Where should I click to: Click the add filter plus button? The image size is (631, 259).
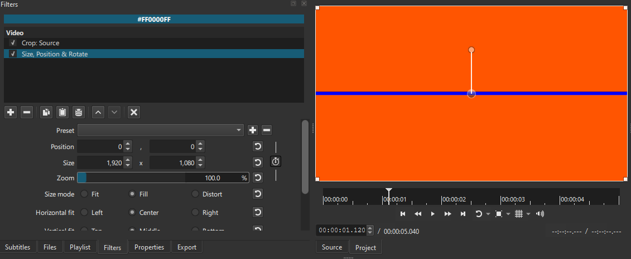point(11,112)
